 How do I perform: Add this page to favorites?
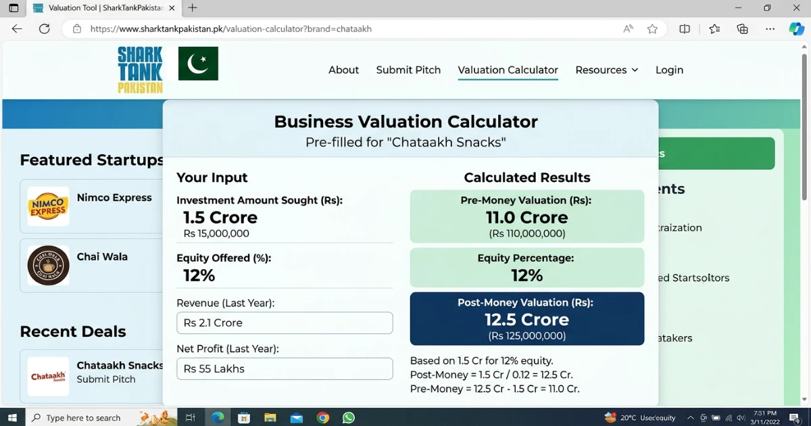pyautogui.click(x=652, y=29)
